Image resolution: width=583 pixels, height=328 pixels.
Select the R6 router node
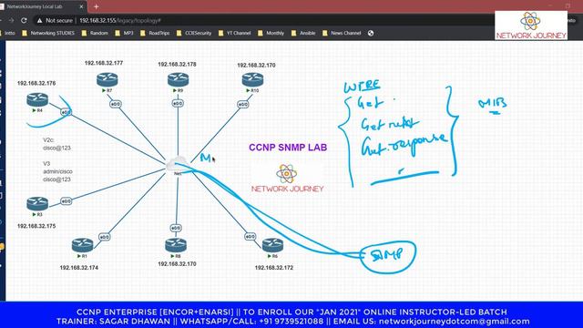click(272, 245)
